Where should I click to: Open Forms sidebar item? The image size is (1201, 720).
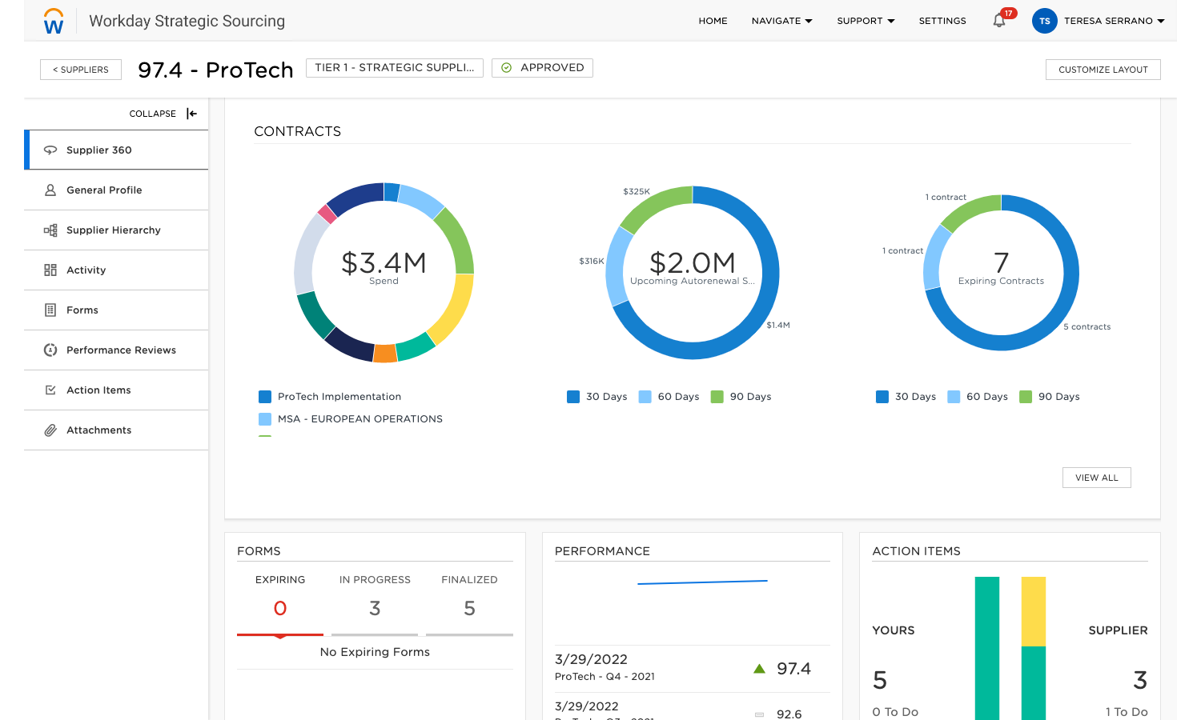117,310
